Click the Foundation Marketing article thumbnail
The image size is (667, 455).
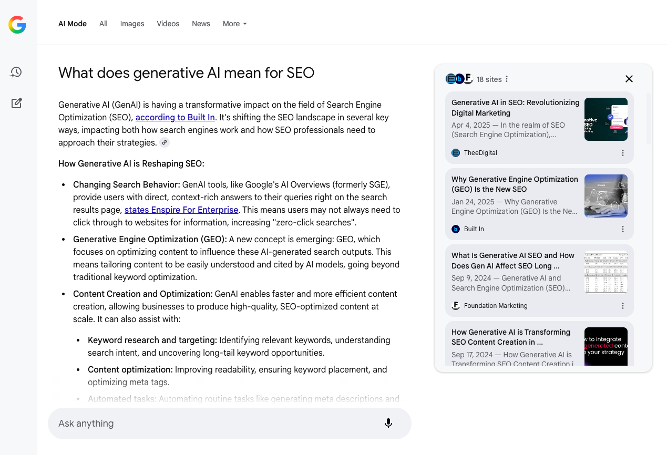click(606, 272)
